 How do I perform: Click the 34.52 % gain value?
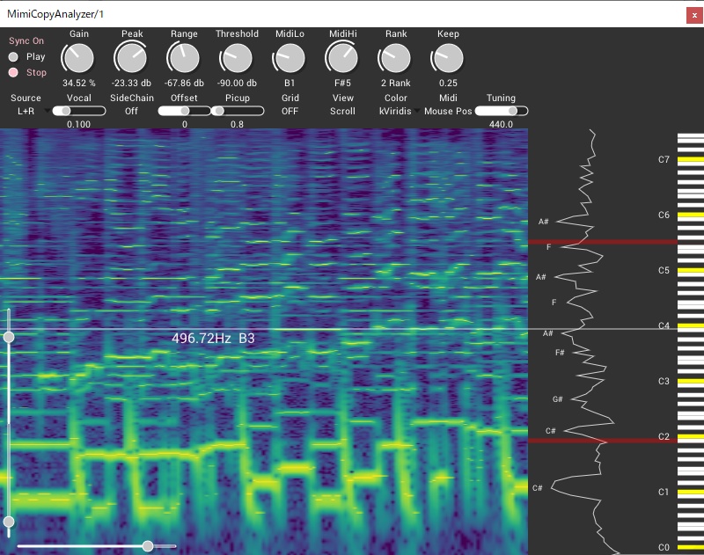point(79,83)
